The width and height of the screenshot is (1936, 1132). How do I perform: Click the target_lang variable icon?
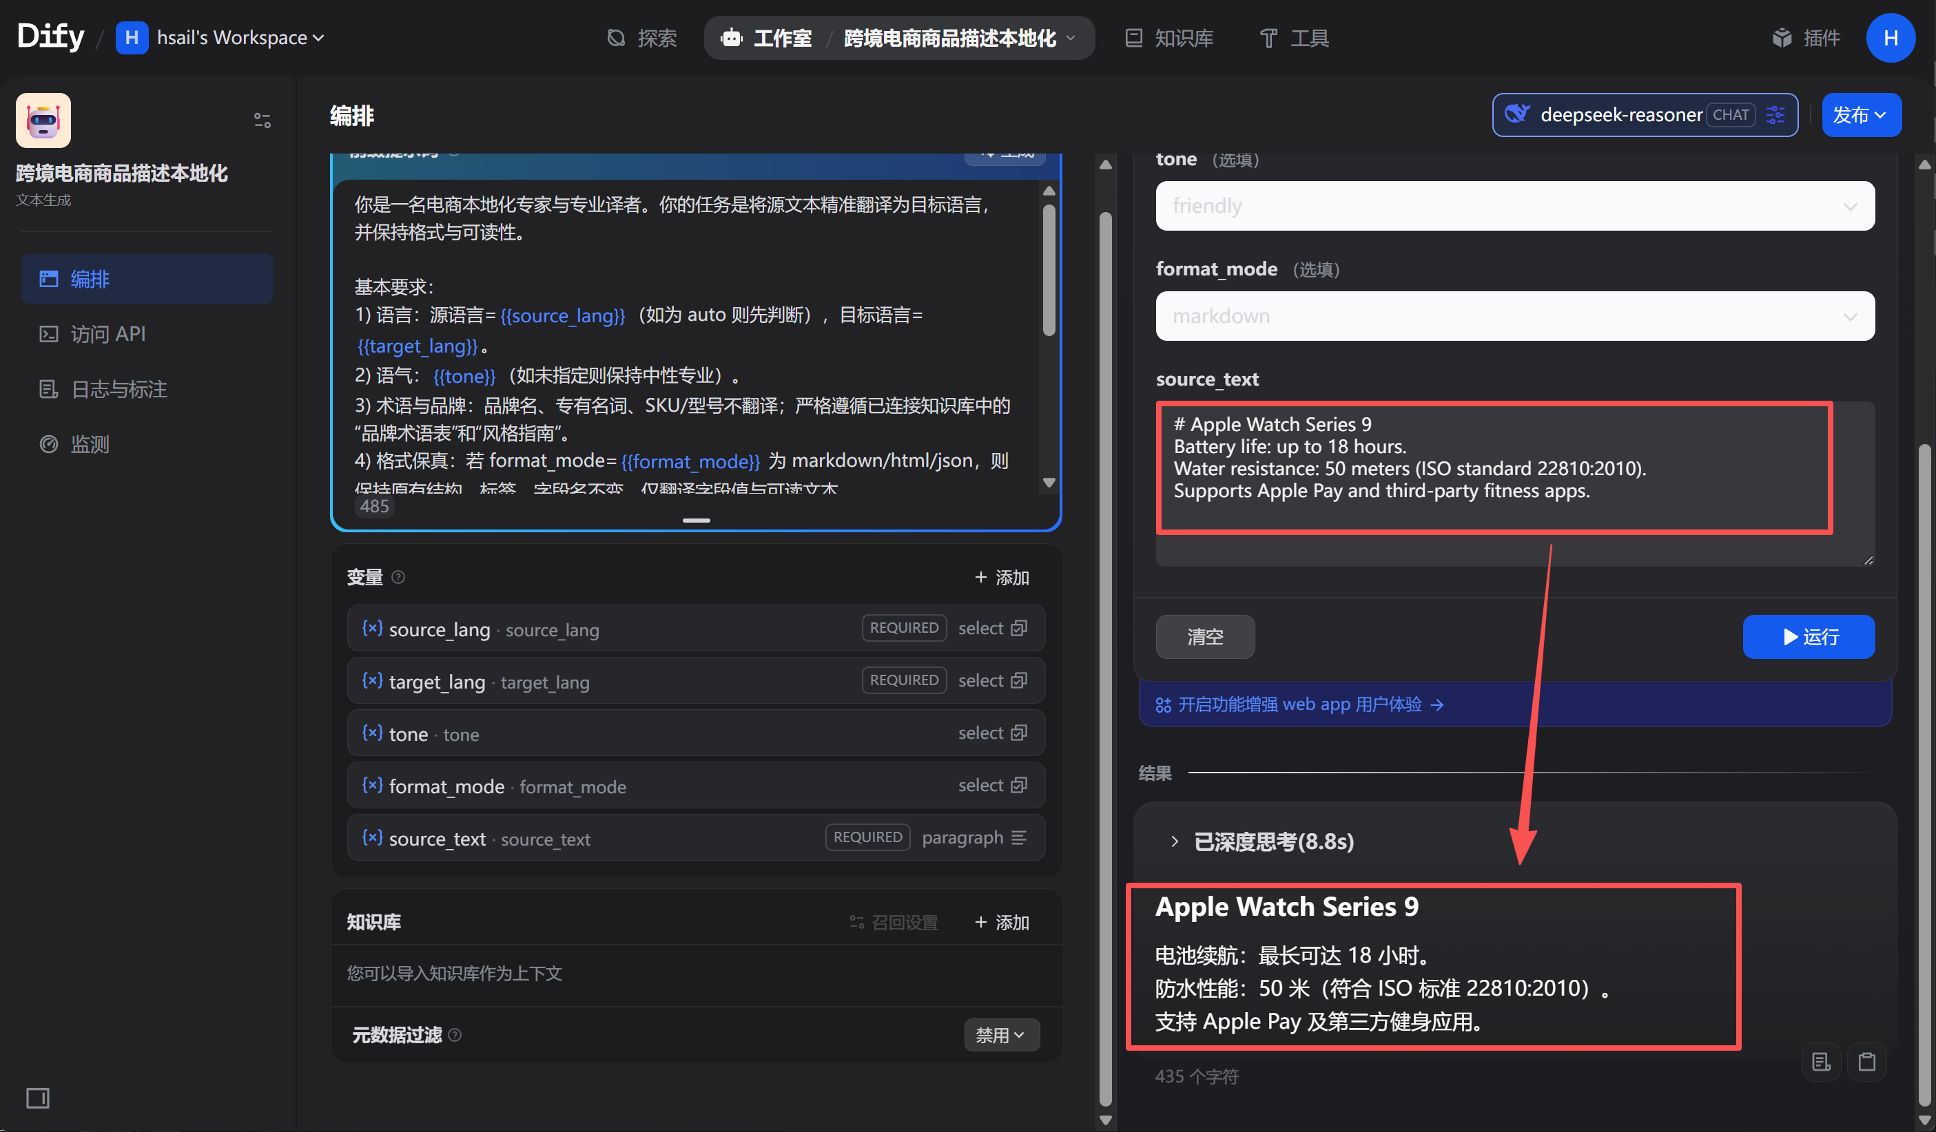[x=373, y=680]
